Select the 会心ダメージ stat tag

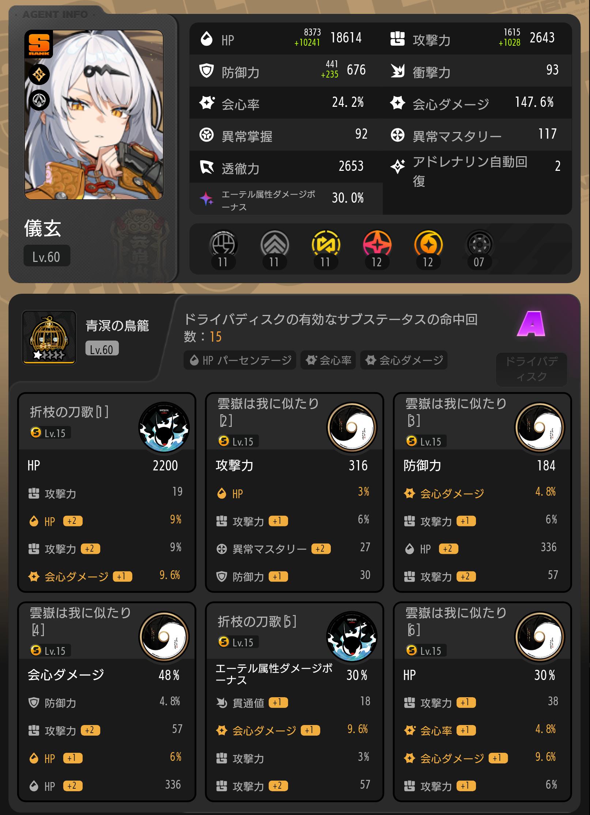click(404, 360)
